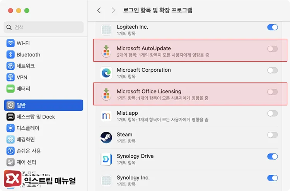Click the green zoom window button
Viewport: 290px width, 191px height.
click(27, 10)
